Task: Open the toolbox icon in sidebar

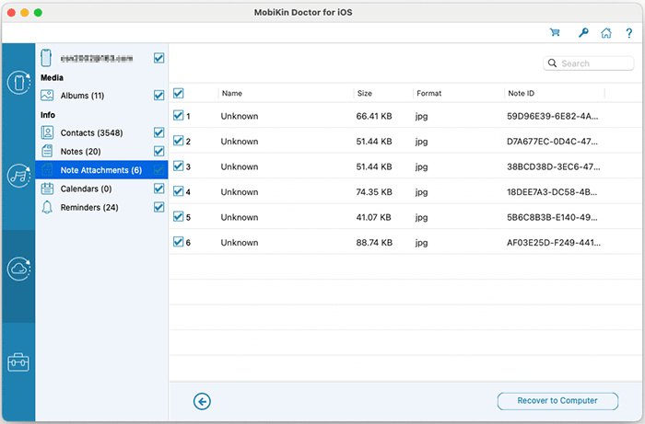Action: 18,362
